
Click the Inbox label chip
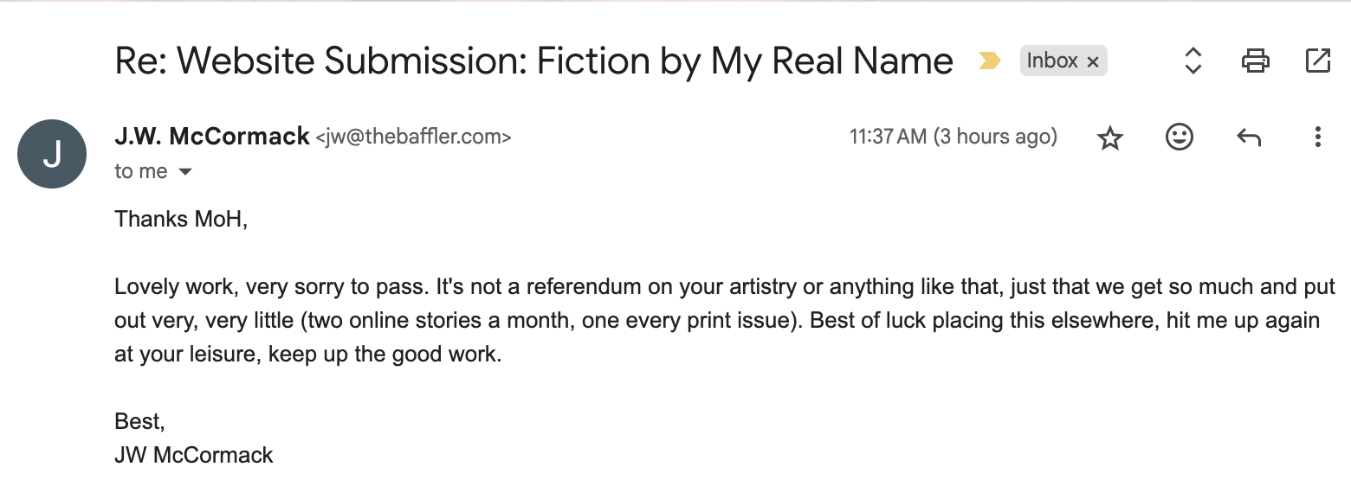point(1063,61)
